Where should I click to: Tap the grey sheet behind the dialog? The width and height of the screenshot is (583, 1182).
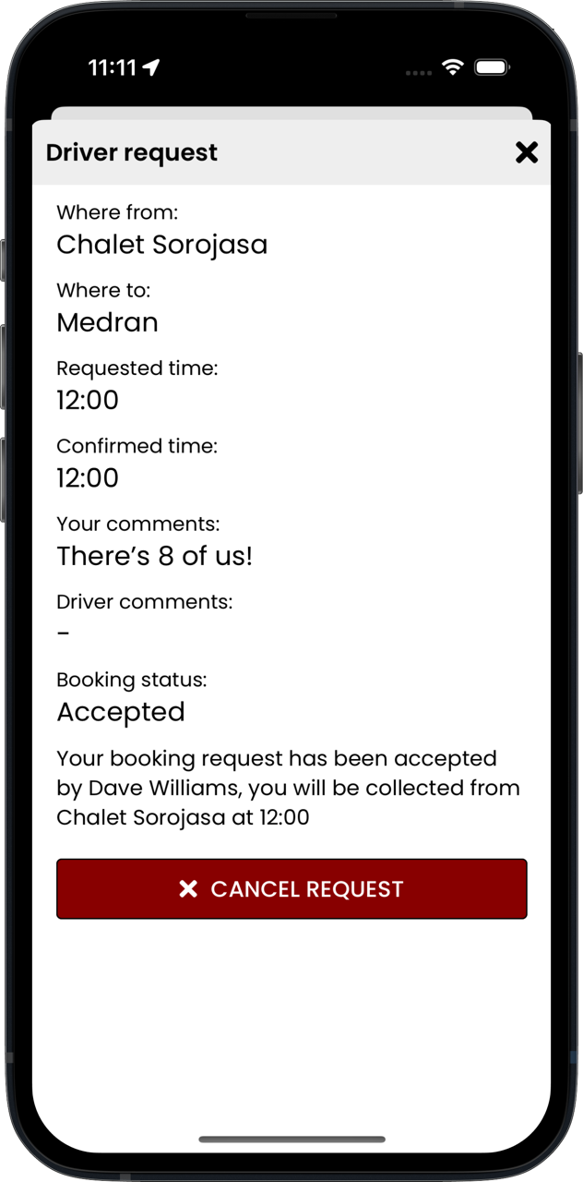(291, 113)
